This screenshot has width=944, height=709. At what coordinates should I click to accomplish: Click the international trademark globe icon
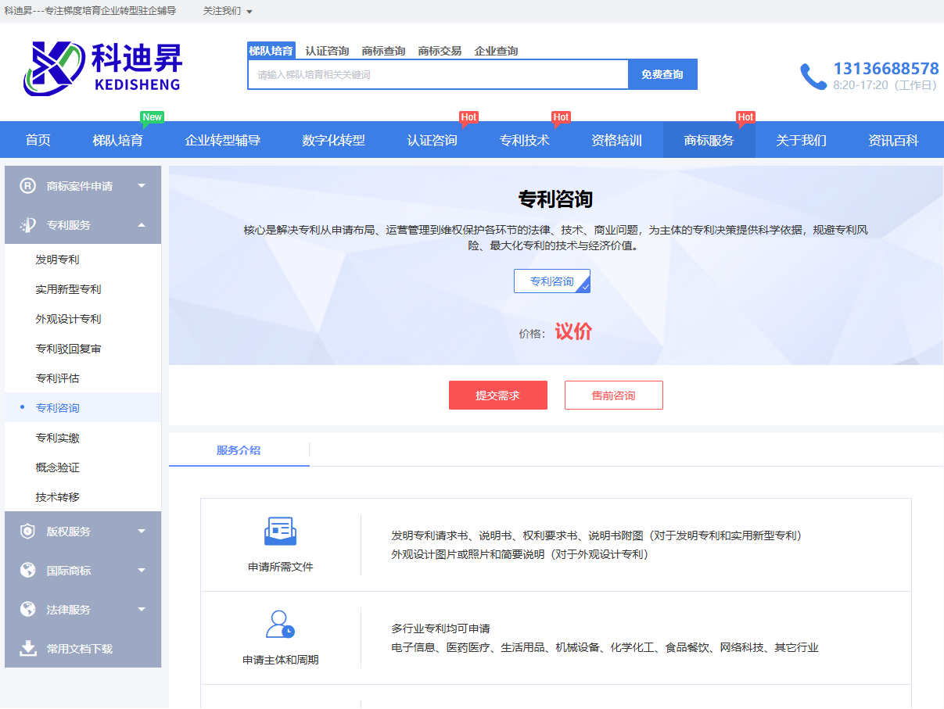(x=28, y=571)
